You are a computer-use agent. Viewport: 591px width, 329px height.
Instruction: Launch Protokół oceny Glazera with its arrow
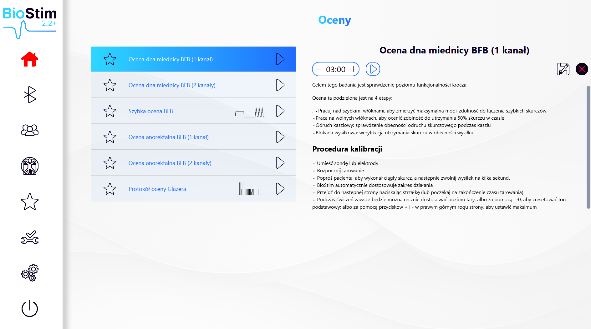[280, 189]
